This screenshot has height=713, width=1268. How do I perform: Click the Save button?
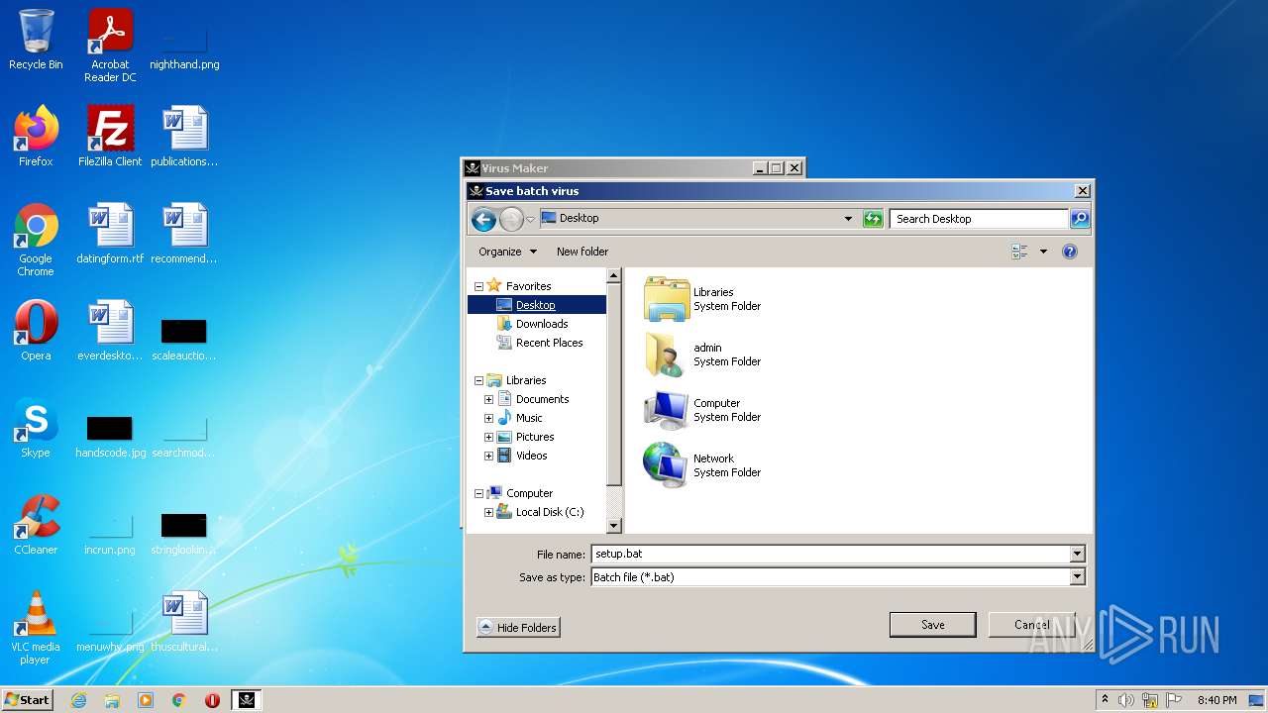click(933, 625)
